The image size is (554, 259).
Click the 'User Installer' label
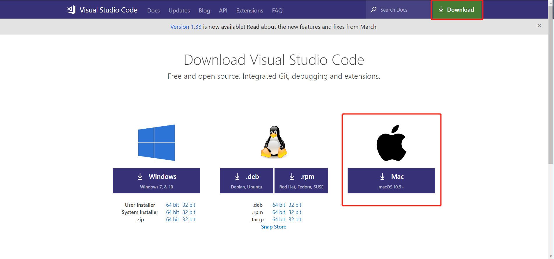(140, 205)
